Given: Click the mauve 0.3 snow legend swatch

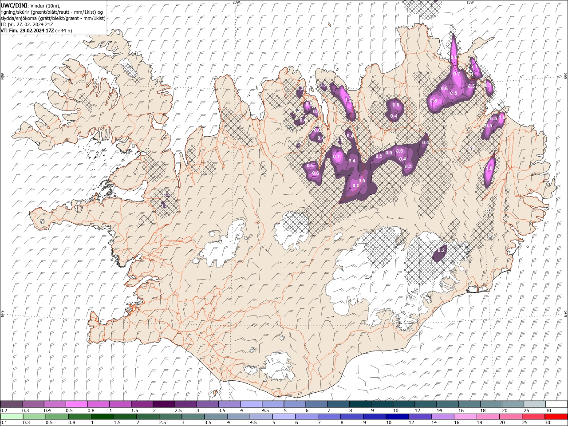Looking at the screenshot, I should [33, 404].
